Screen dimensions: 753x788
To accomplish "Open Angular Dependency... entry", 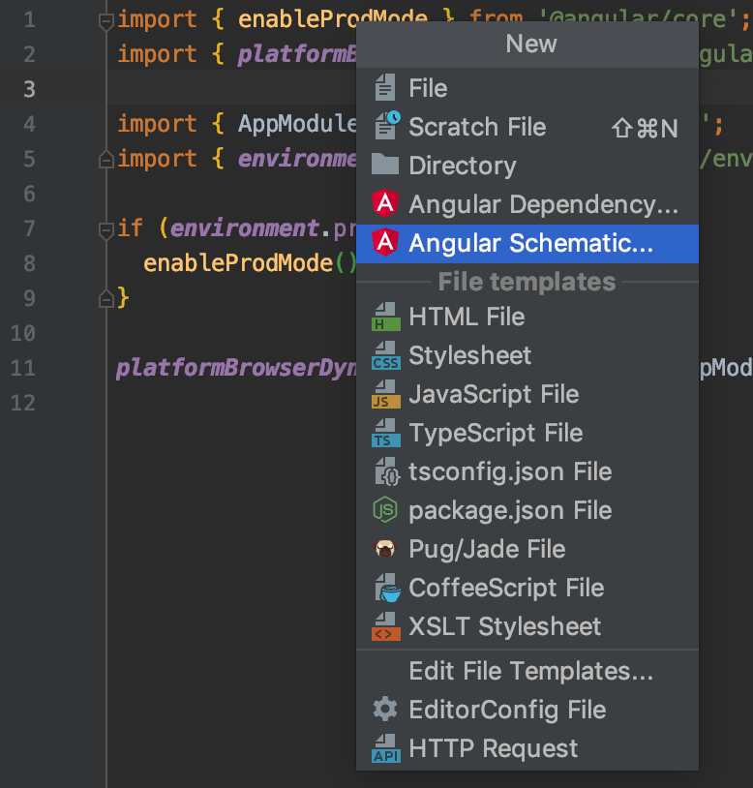I will point(527,204).
